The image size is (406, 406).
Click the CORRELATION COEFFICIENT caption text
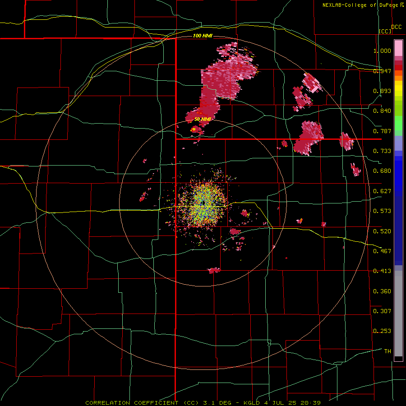132,403
